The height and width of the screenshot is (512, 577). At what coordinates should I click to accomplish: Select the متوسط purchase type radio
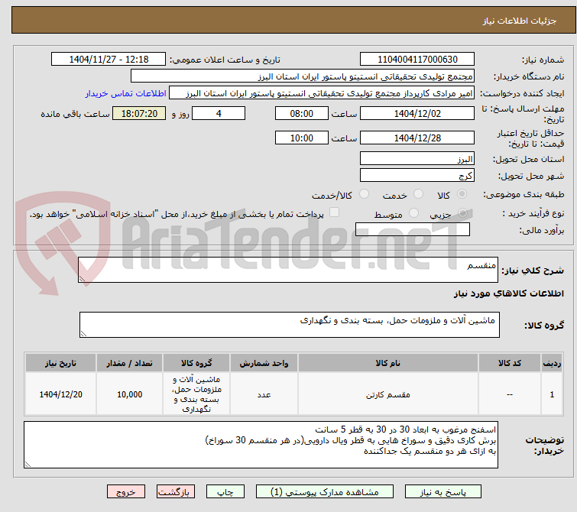(x=414, y=212)
